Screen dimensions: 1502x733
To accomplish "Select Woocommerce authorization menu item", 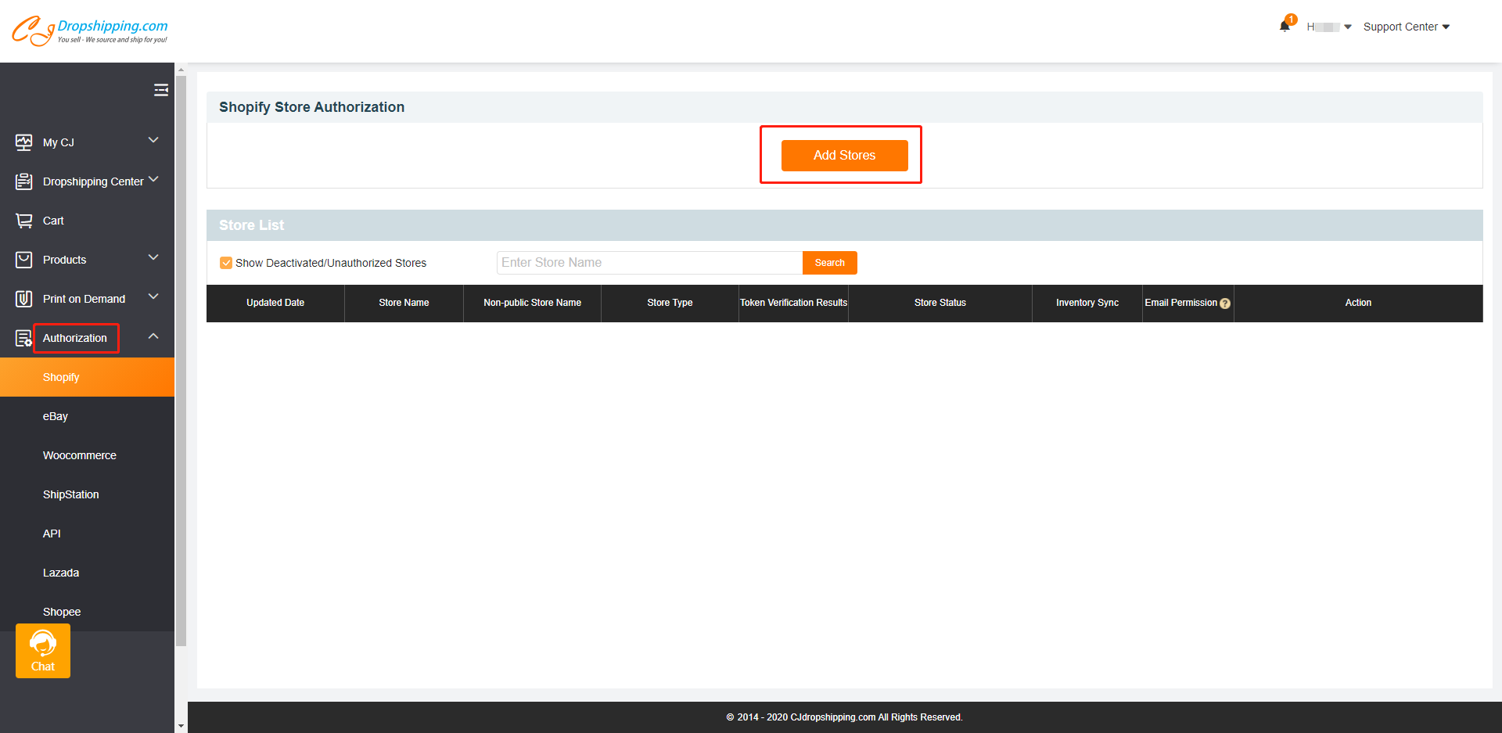I will [x=80, y=455].
